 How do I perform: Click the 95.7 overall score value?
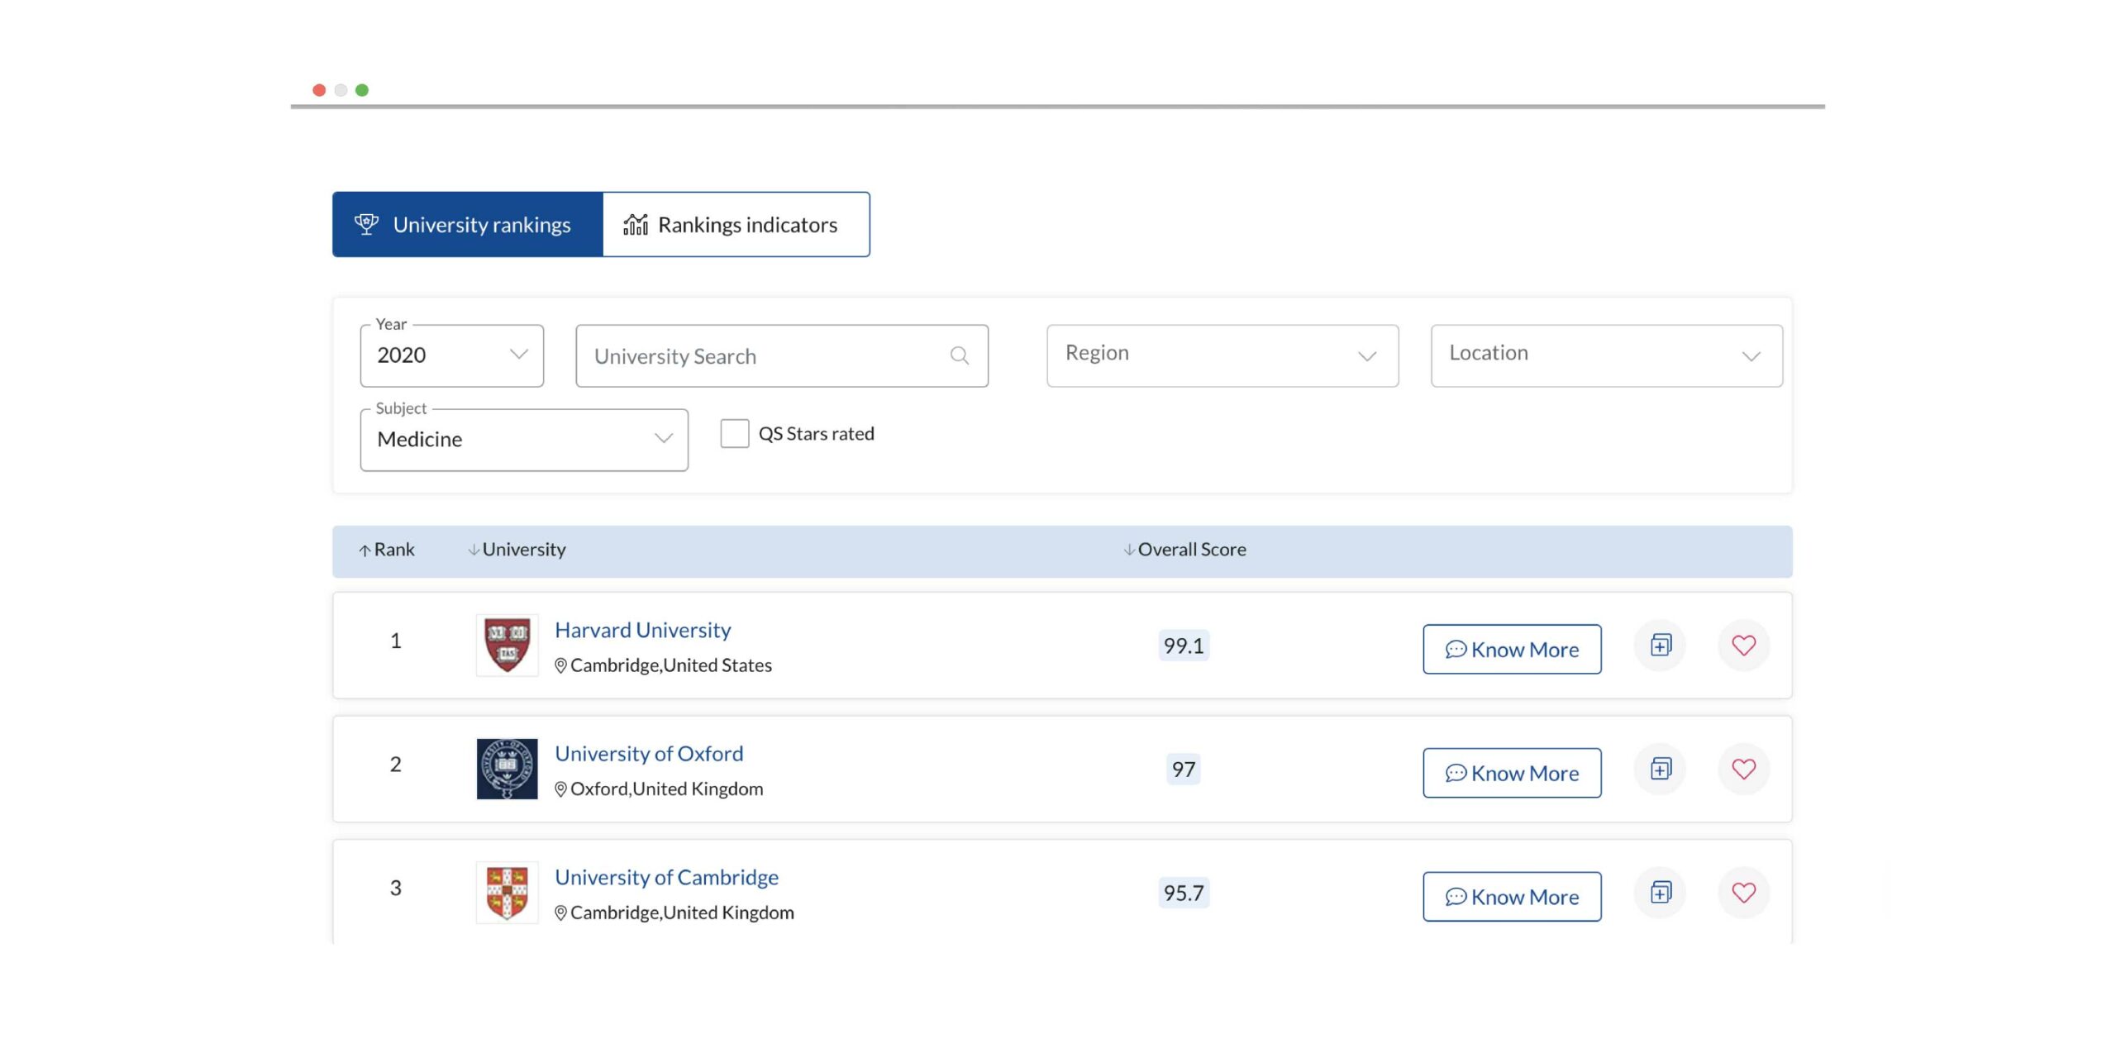[1184, 893]
